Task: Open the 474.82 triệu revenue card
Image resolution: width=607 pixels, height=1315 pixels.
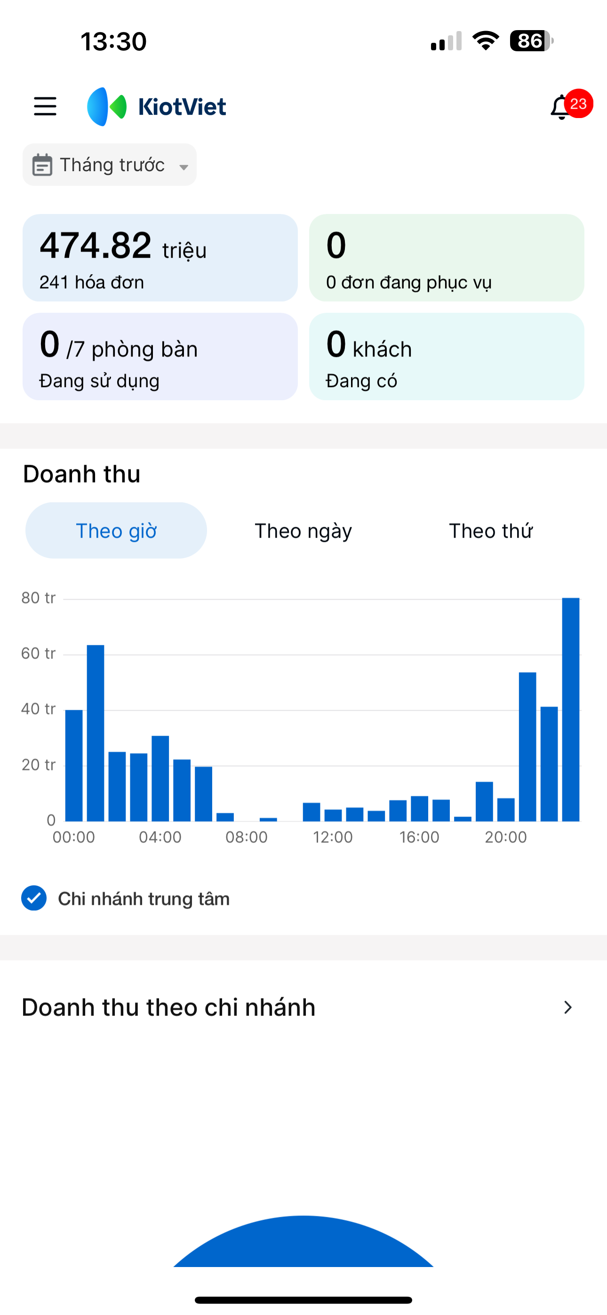Action: [160, 258]
